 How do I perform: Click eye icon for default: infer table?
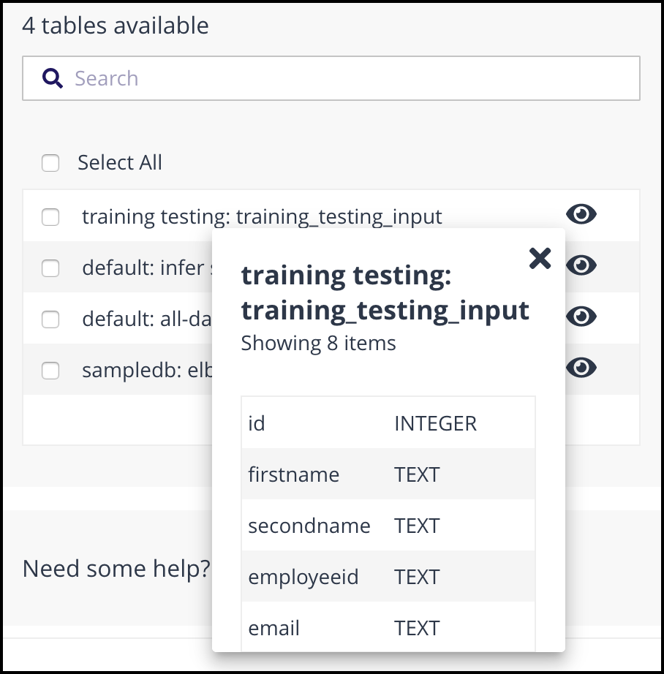[581, 265]
